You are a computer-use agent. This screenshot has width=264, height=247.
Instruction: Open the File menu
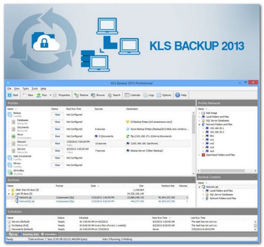[x=9, y=88]
